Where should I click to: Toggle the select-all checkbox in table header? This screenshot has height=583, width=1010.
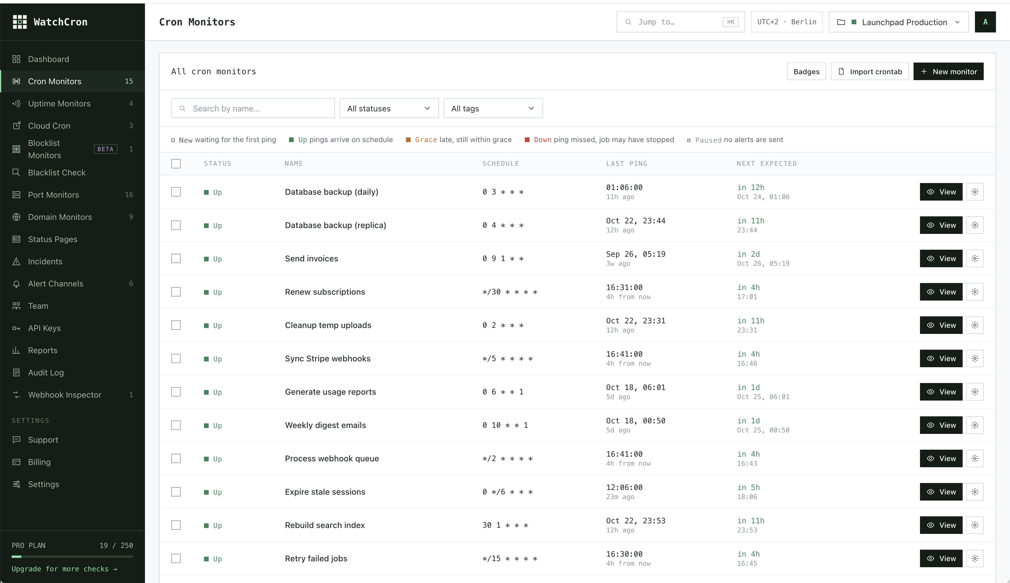click(176, 163)
